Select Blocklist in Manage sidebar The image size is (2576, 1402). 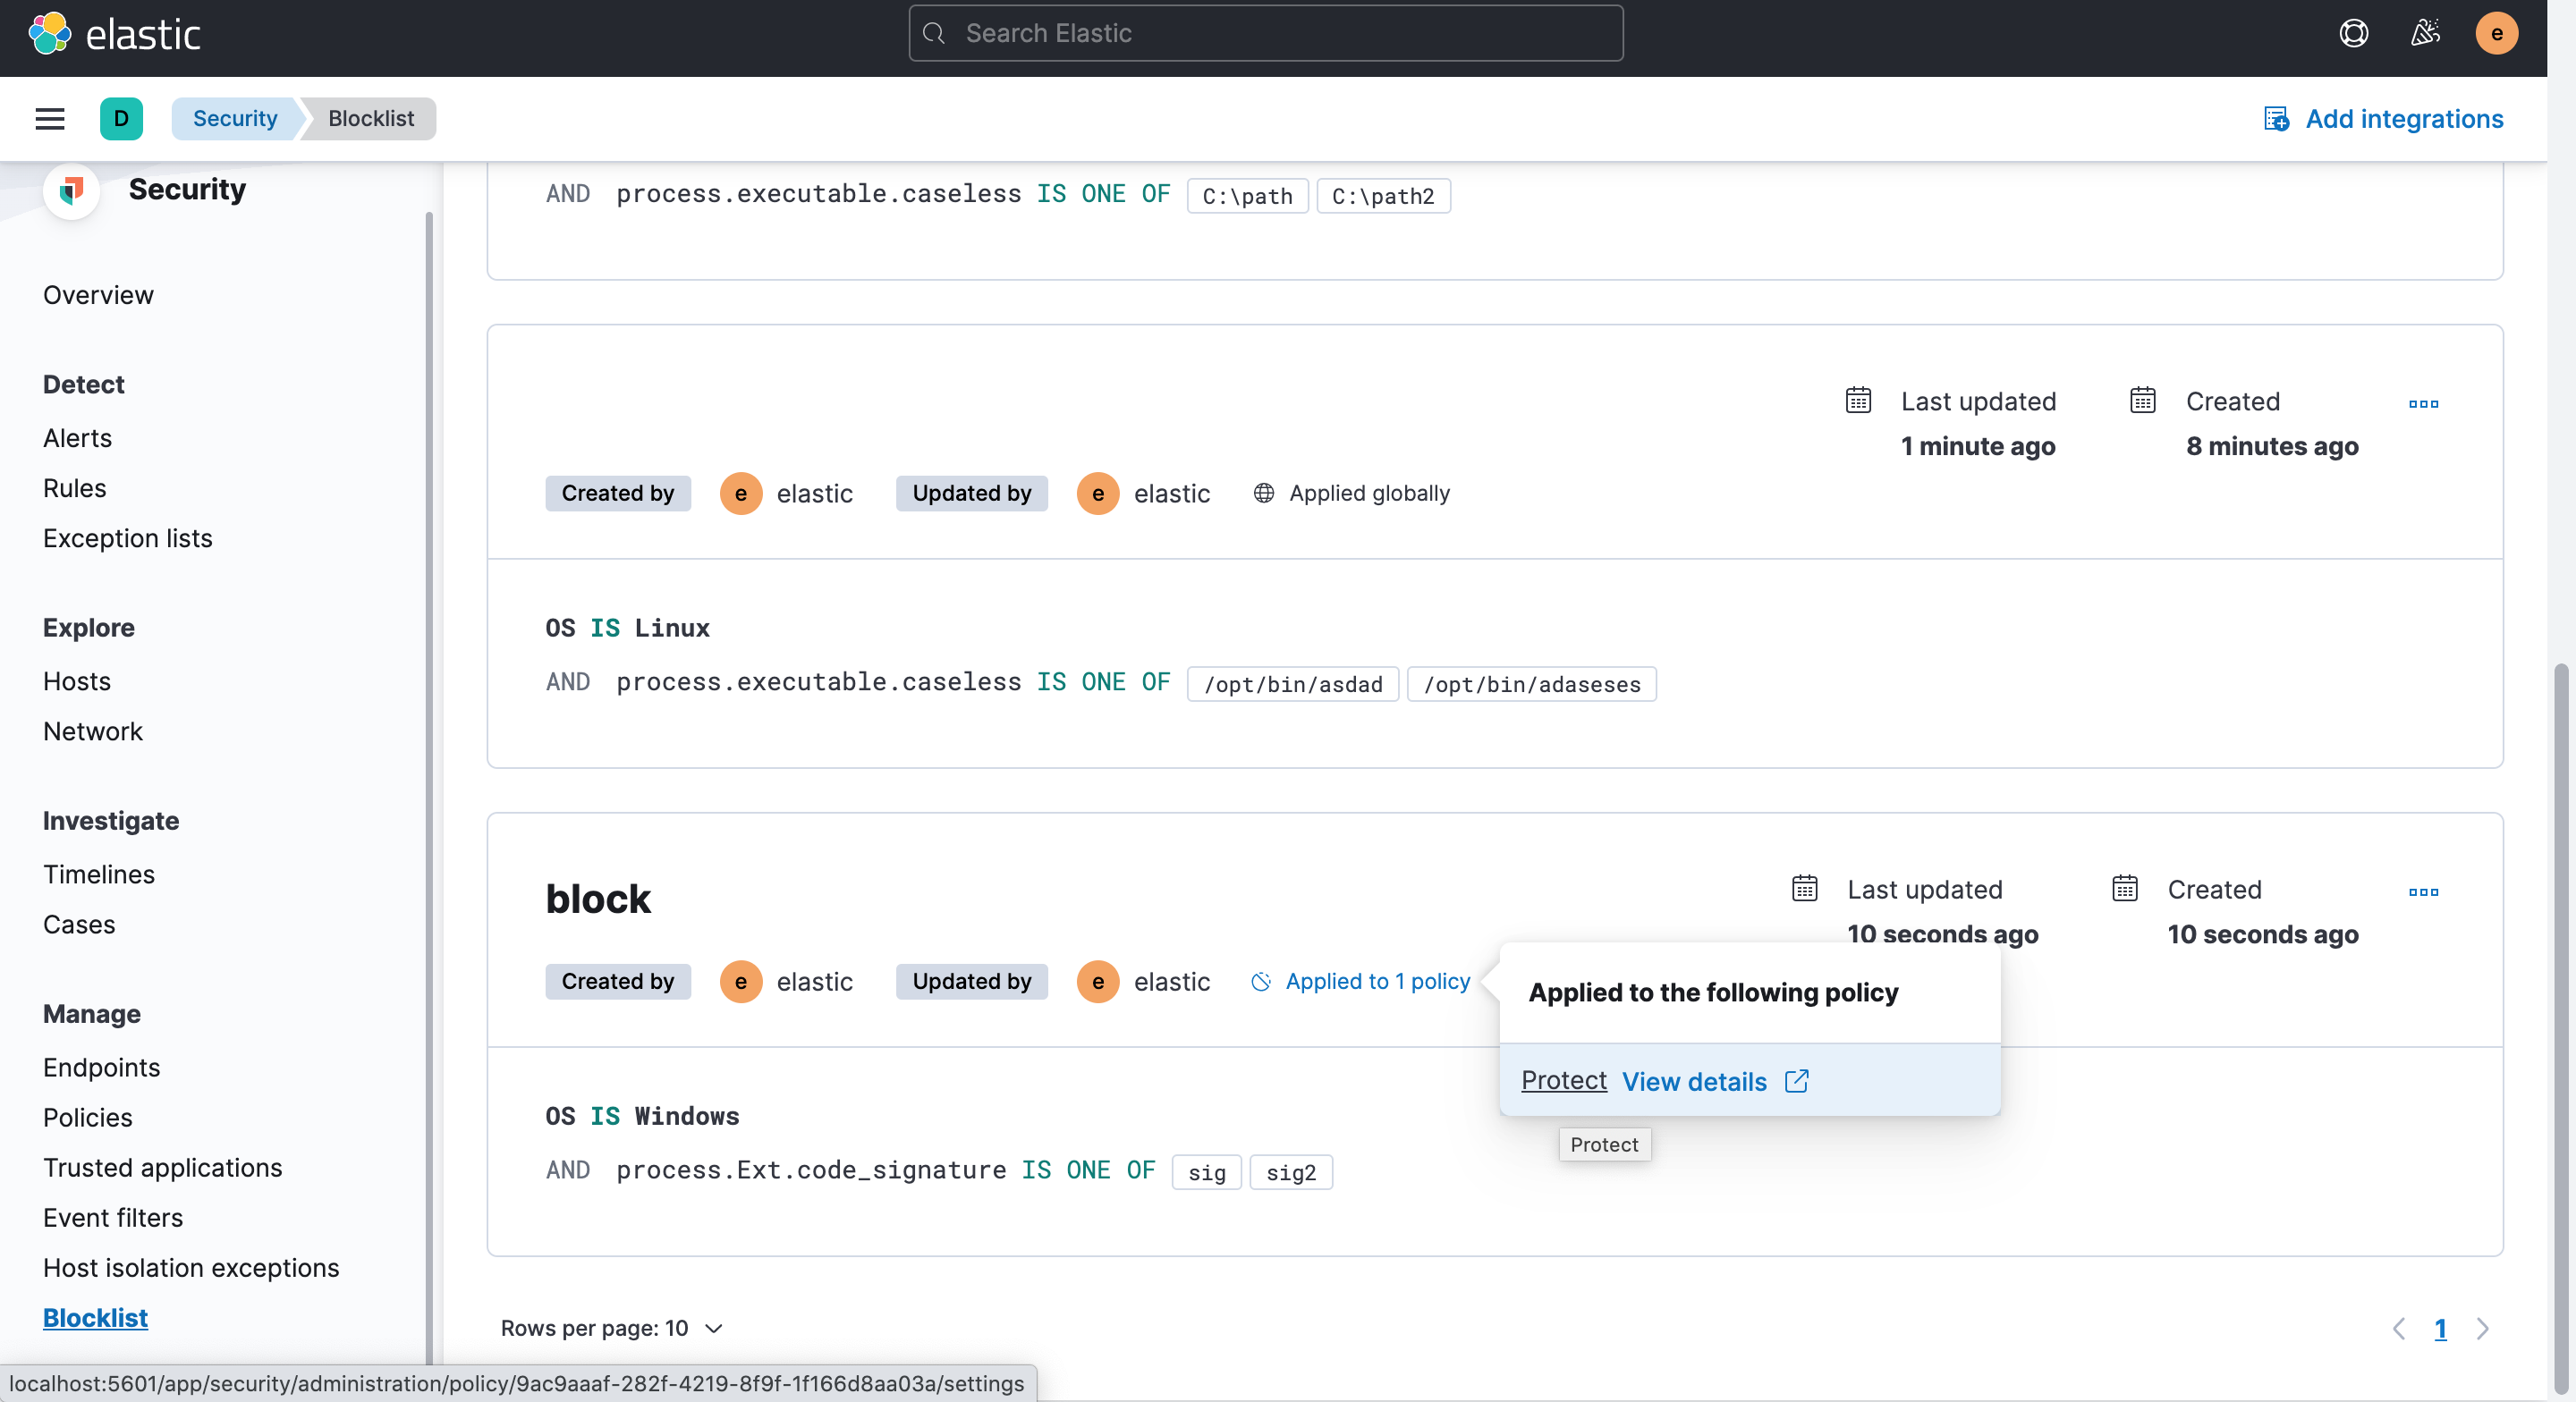[95, 1318]
